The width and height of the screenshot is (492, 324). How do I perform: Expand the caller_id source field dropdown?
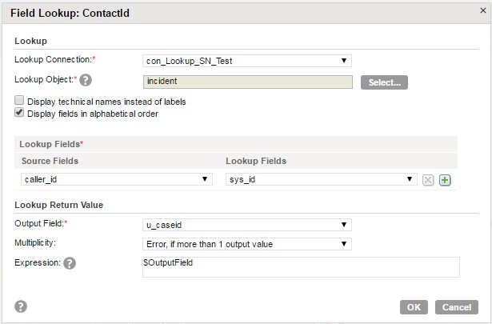tap(117, 179)
